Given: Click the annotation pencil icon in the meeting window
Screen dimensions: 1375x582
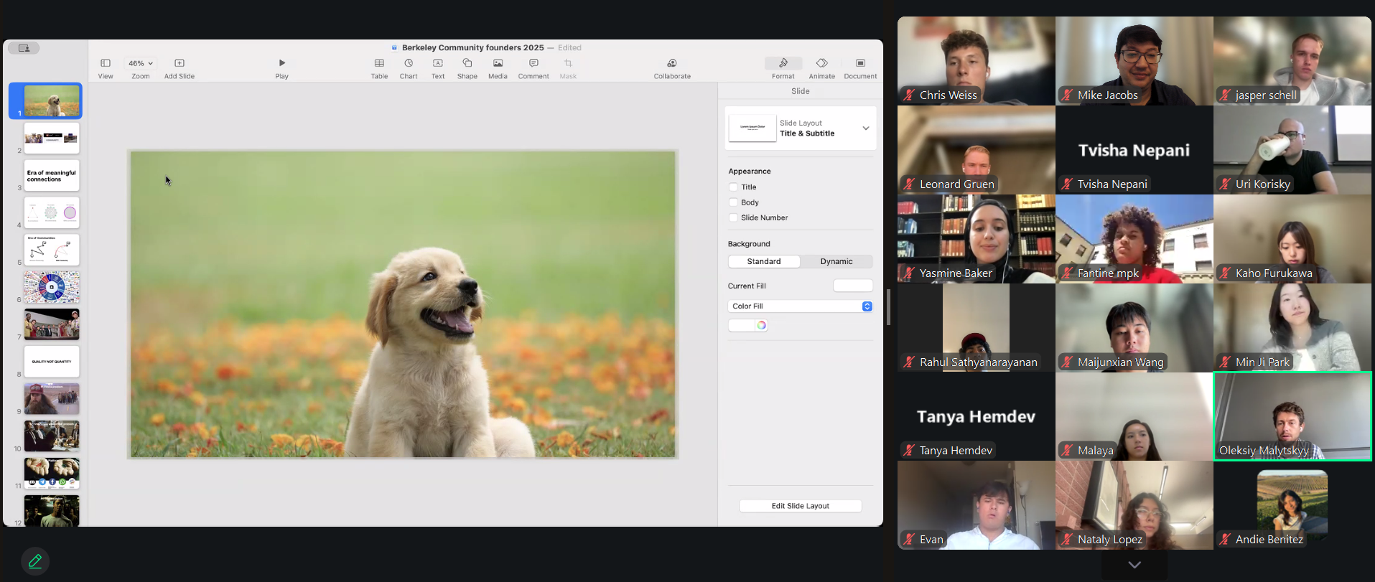Looking at the screenshot, I should tap(35, 561).
